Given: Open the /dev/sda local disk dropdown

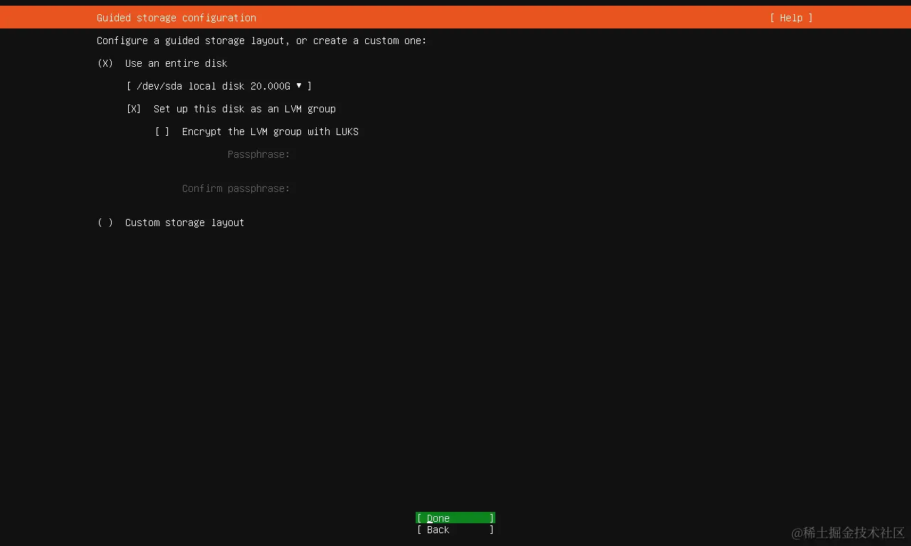Looking at the screenshot, I should pos(219,86).
